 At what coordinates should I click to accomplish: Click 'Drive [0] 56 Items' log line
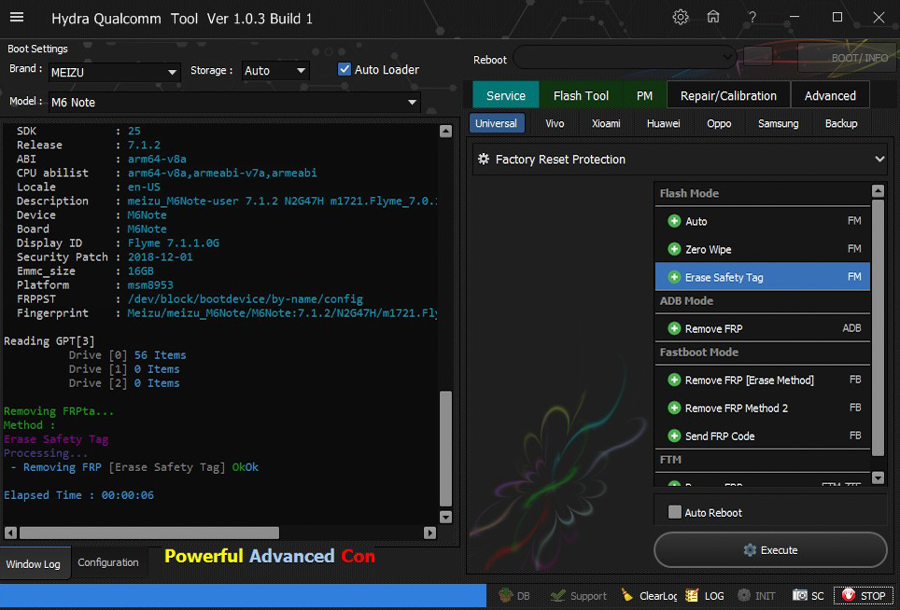click(127, 355)
